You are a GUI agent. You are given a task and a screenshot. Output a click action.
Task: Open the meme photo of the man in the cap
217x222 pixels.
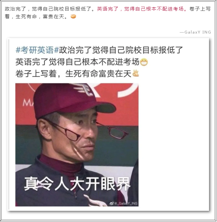coord(77,145)
